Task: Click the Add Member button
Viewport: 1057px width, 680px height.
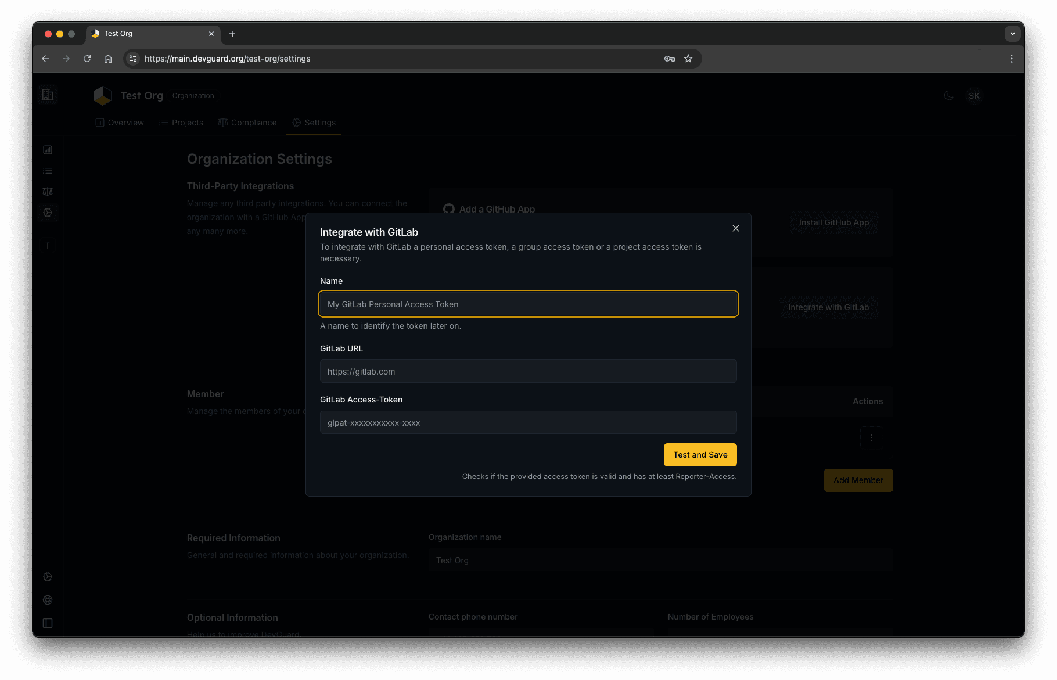Action: (858, 480)
